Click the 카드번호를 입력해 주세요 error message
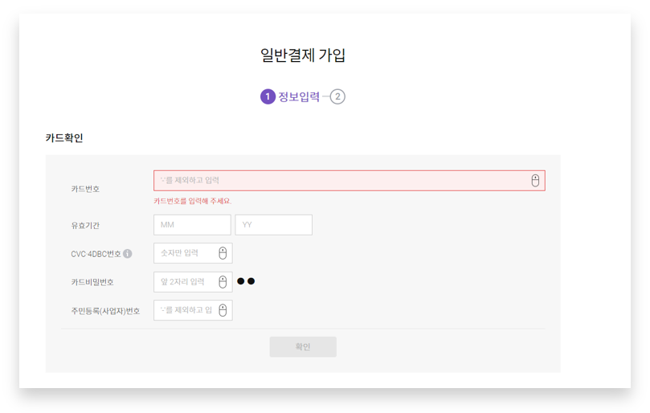 192,201
